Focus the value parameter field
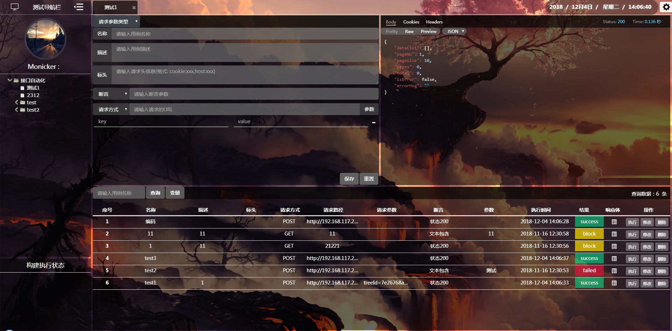 tap(301, 121)
